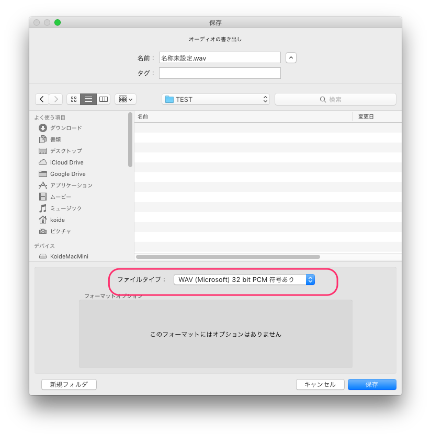The width and height of the screenshot is (431, 437).
Task: Sort by the 変更日 column header
Action: pyautogui.click(x=377, y=116)
